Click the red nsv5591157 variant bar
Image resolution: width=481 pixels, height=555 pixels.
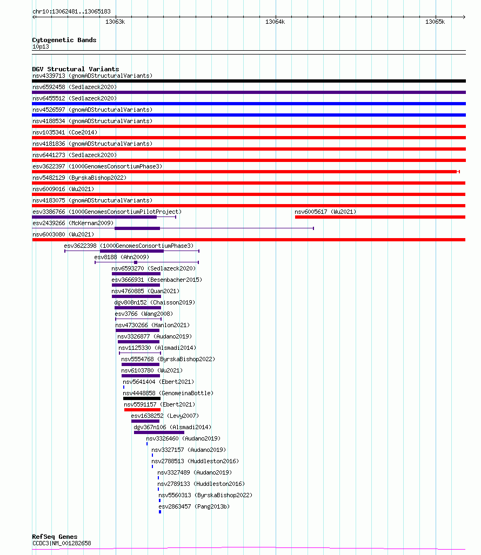(142, 410)
